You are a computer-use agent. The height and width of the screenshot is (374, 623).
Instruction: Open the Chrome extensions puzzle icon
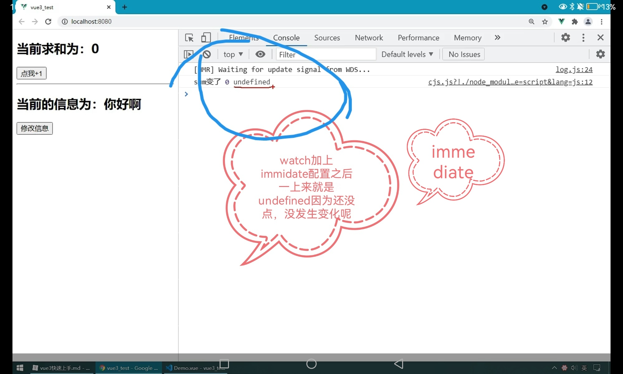575,22
